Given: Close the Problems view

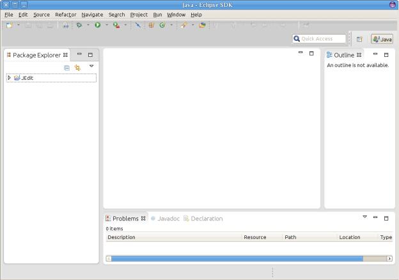Looking at the screenshot, I should pyautogui.click(x=143, y=219).
